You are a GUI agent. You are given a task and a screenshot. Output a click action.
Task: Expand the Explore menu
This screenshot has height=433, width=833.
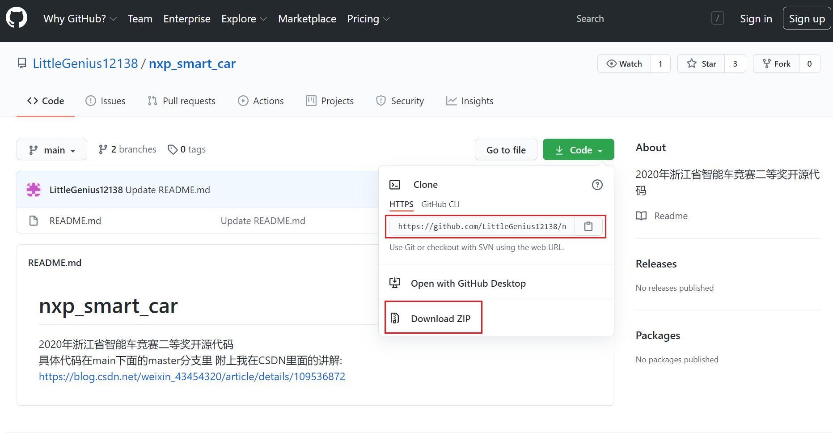point(244,19)
